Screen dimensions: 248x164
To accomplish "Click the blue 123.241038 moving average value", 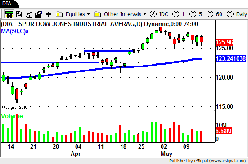I will tap(231, 58).
